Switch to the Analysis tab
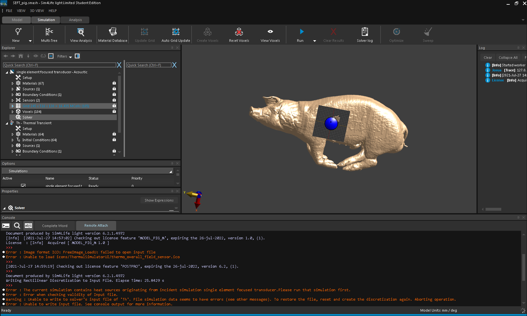Screen dimensions: 527x316 (x=75, y=20)
